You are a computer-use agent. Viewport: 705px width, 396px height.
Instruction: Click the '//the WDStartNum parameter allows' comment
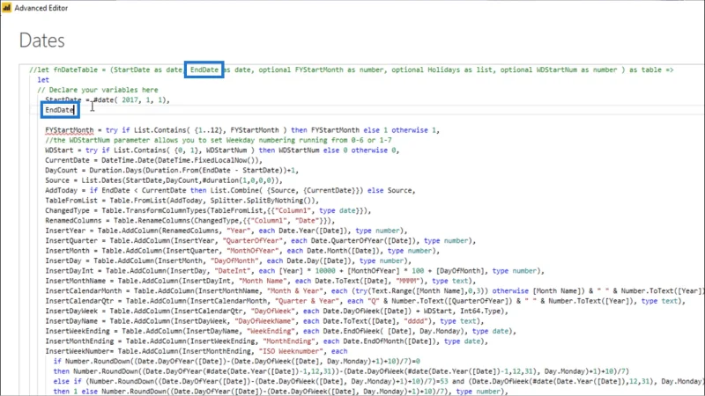click(218, 140)
